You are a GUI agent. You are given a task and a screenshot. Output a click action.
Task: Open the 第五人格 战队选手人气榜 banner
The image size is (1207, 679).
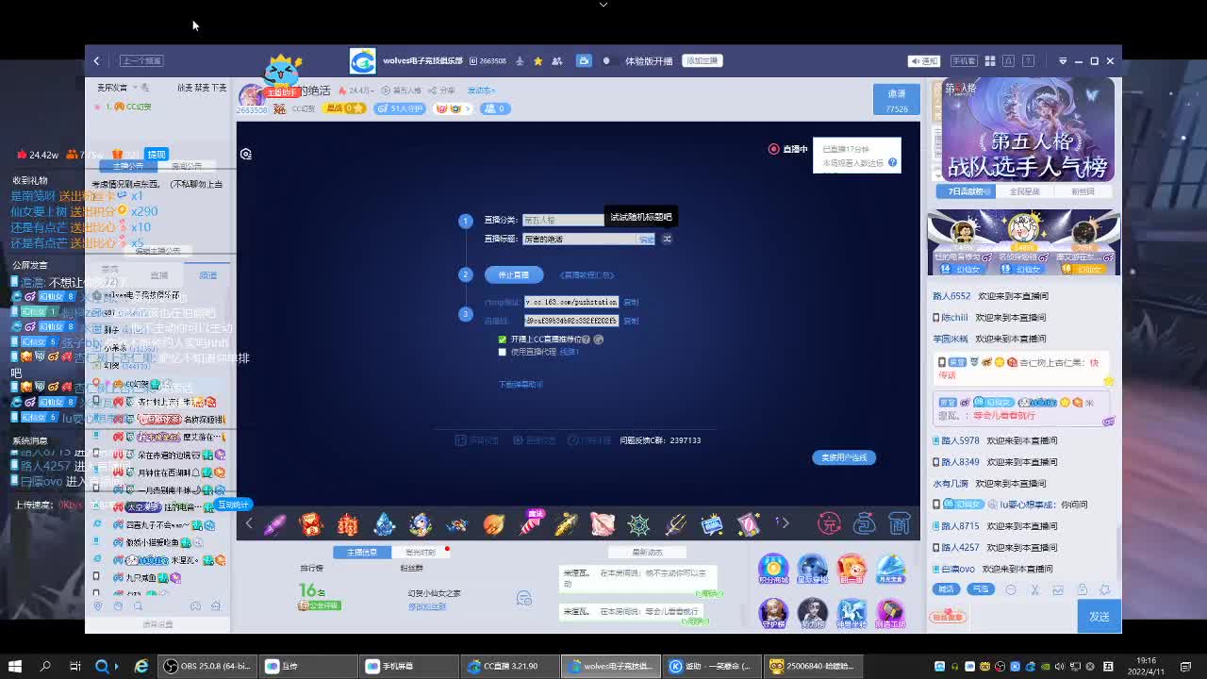(x=1027, y=129)
